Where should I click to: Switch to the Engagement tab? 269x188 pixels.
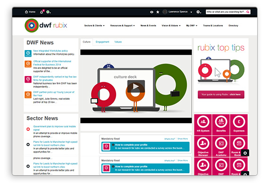(102, 42)
